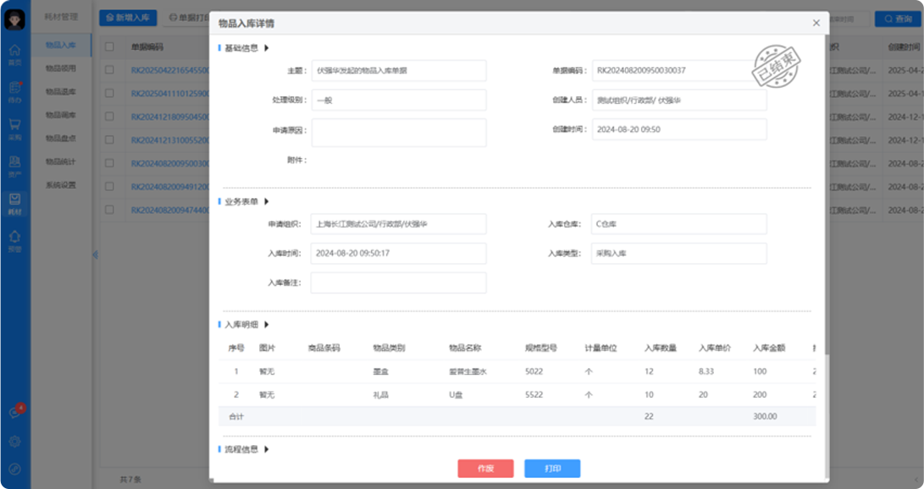Switch to 物品领用 menu item
924x489 pixels.
(61, 69)
